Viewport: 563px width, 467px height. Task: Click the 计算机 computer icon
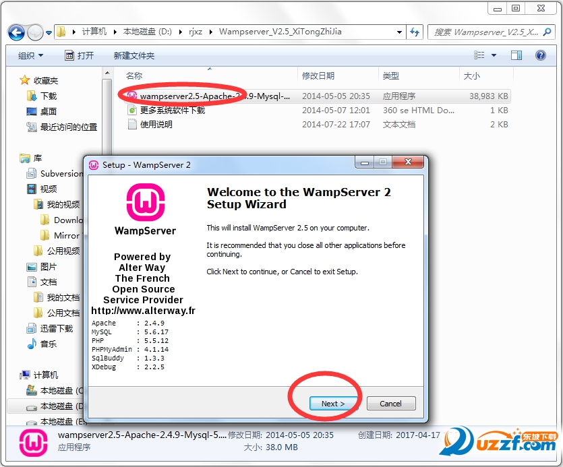tap(25, 375)
